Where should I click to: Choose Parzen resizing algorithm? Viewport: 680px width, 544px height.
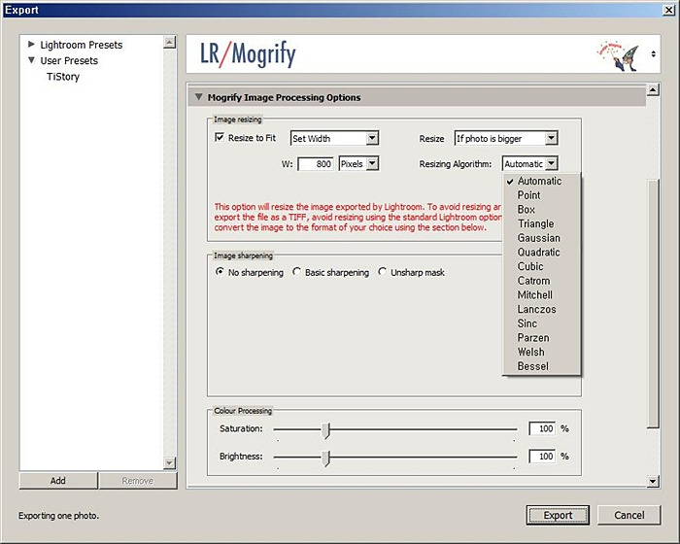point(541,338)
